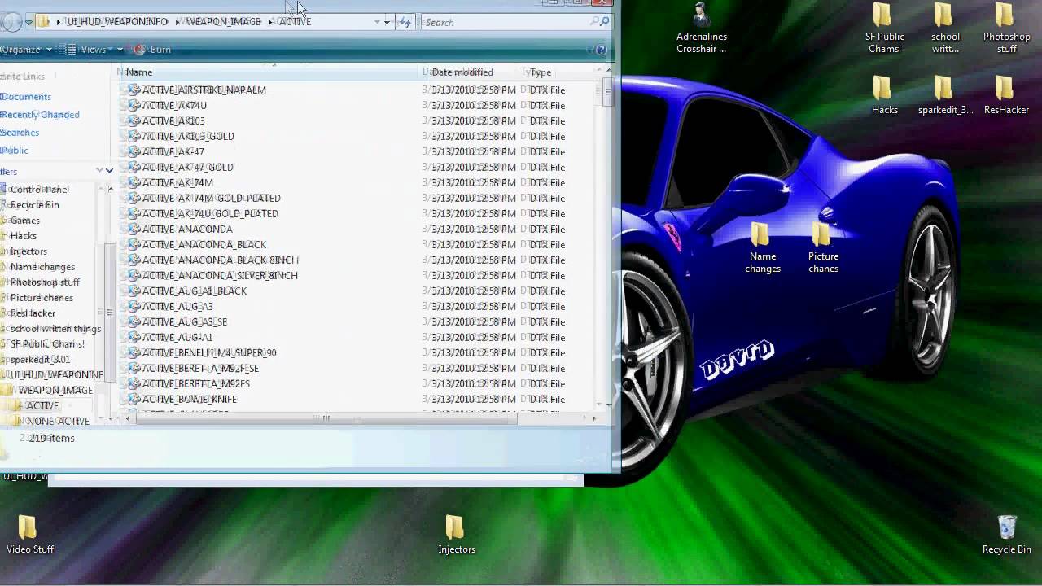Select ResHacker desktop folder
This screenshot has height=586, width=1042.
[1006, 95]
